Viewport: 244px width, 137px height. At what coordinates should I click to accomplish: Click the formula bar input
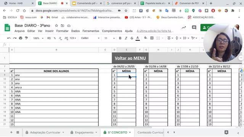click(x=106, y=45)
